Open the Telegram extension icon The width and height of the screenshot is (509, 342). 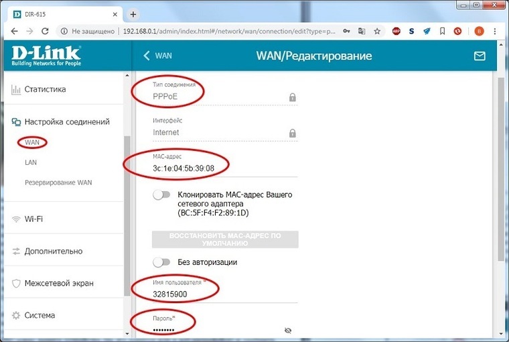(x=426, y=31)
